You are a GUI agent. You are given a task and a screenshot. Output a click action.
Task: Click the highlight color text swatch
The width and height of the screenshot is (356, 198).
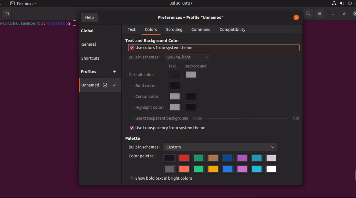175,107
